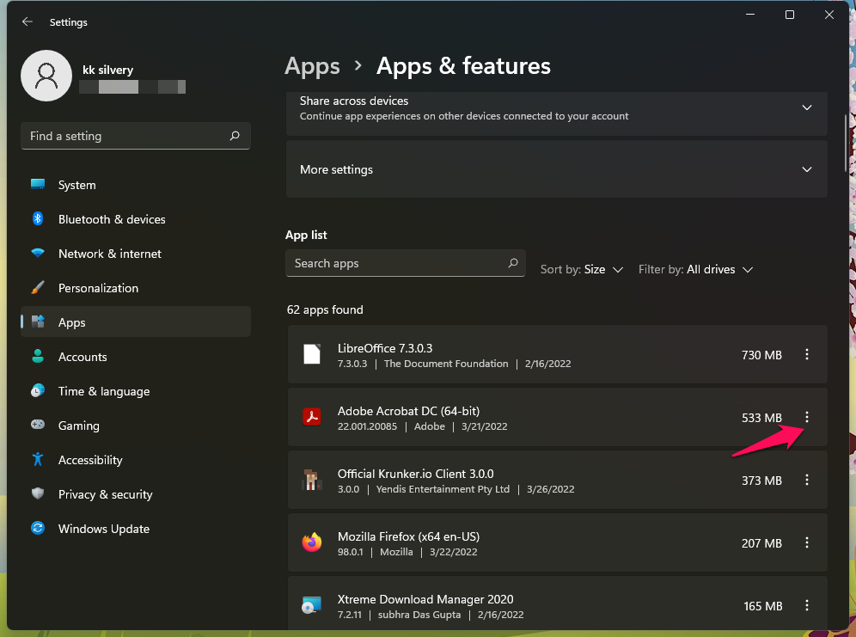Click the Network wifi icon
This screenshot has height=637, width=856.
point(38,254)
